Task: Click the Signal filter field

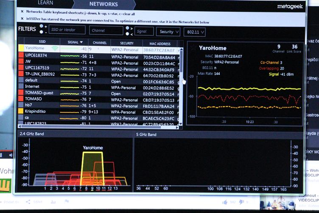Action: point(144,31)
